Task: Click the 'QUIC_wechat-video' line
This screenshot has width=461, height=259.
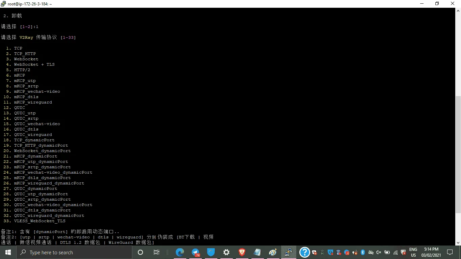Action: click(x=37, y=124)
